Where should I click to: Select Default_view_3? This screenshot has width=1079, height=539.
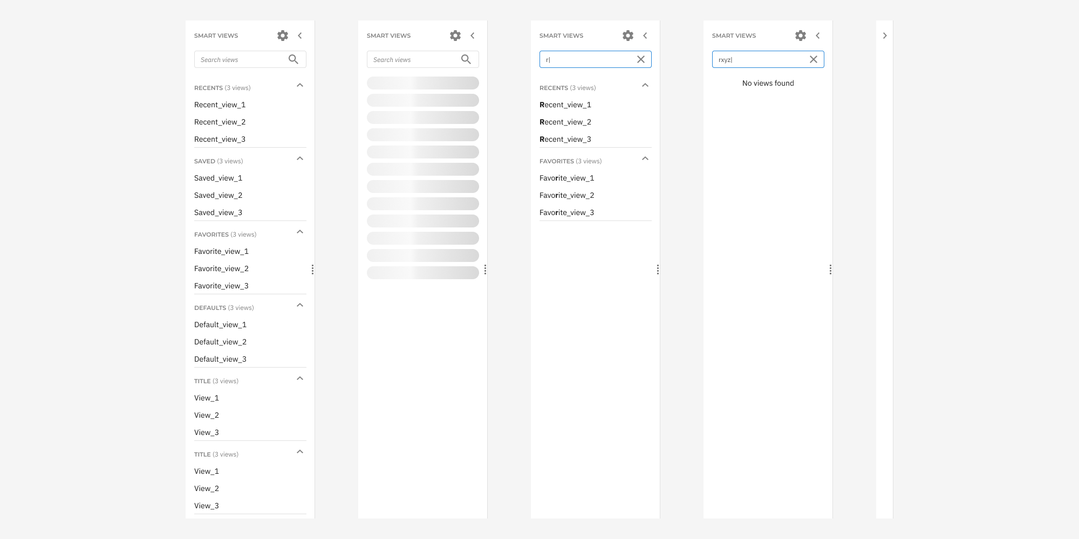coord(221,359)
